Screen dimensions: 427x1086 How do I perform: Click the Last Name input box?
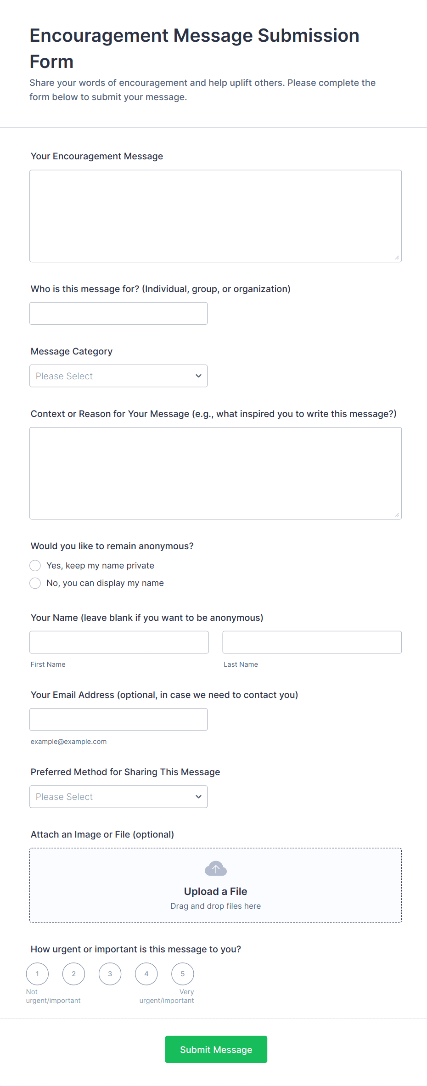pos(312,642)
